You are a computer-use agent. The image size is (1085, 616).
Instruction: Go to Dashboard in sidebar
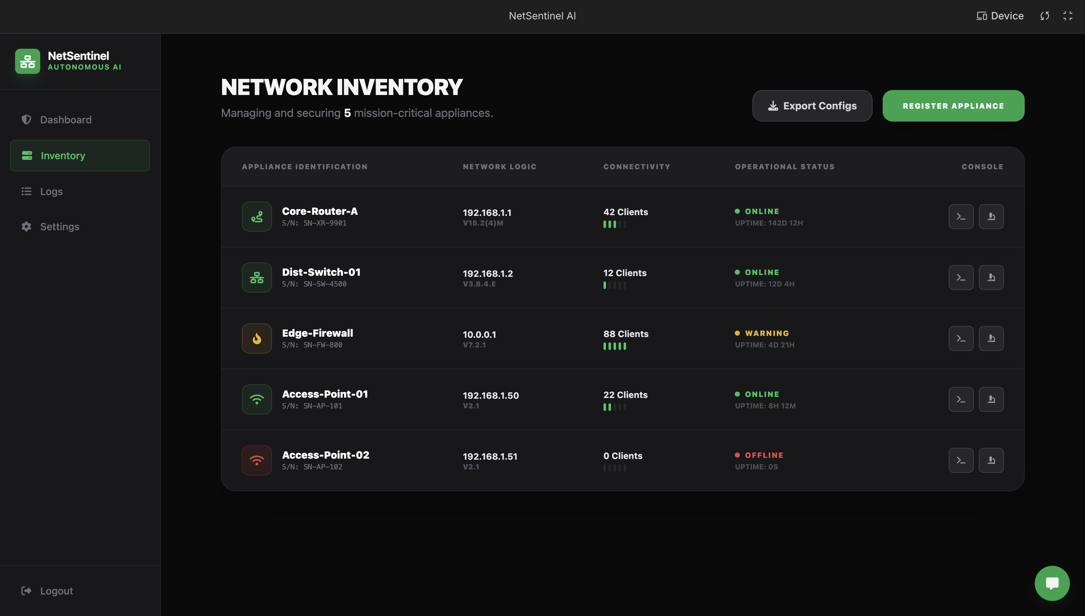66,120
